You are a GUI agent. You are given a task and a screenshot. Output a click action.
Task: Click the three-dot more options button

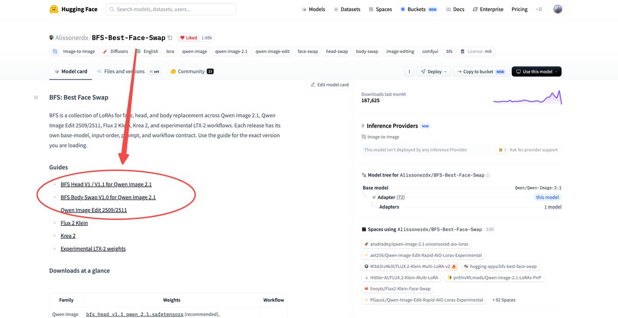coord(409,72)
